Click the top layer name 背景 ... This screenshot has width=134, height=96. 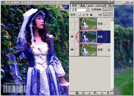102,24
